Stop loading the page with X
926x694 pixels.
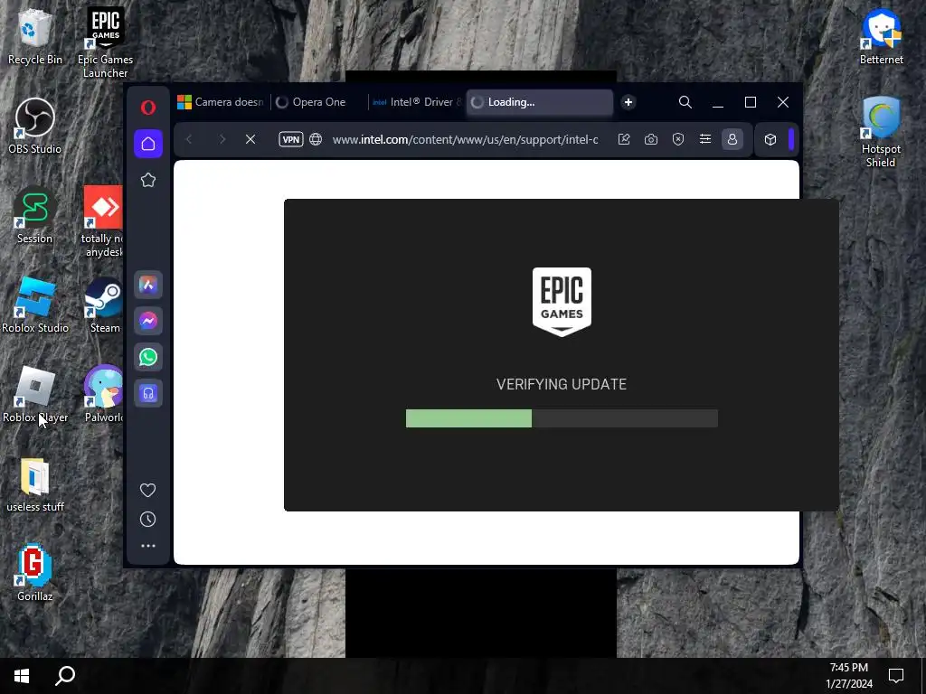coord(250,139)
